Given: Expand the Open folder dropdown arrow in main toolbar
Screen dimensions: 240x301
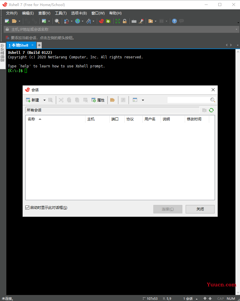Looking at the screenshot, I should point(19,21).
